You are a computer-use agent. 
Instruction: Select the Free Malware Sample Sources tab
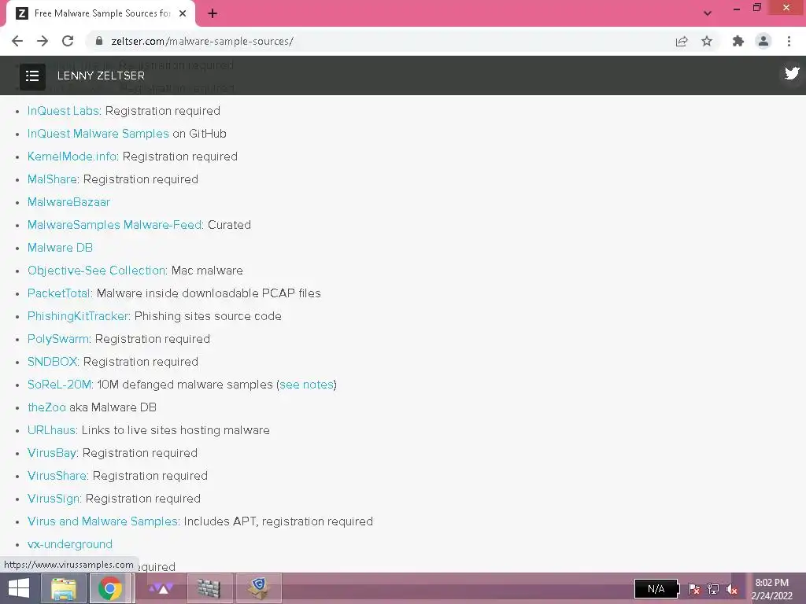pyautogui.click(x=100, y=14)
